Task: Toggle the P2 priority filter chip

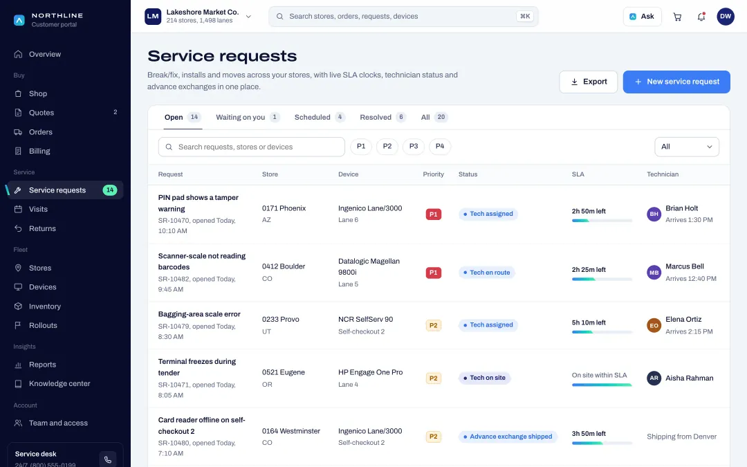Action: pos(387,146)
